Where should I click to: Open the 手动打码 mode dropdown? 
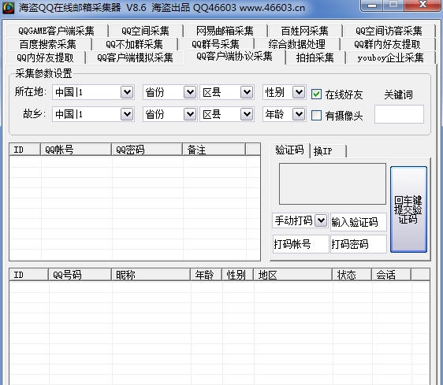click(321, 220)
